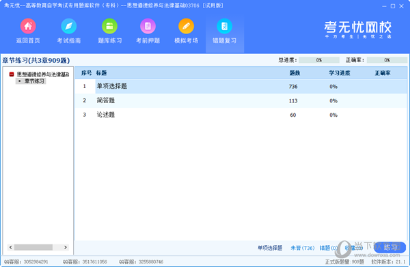Click the QQ客服 3255880746 contact
Image resolution: width=410 pixels, height=267 pixels.
click(141, 262)
